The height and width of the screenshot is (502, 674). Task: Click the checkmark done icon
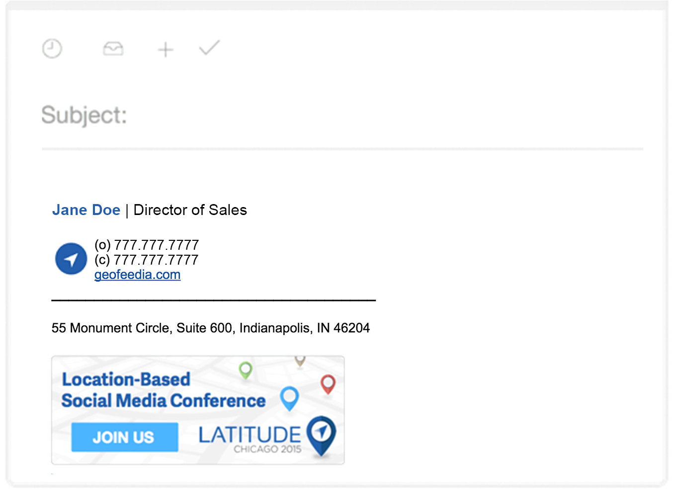(209, 48)
